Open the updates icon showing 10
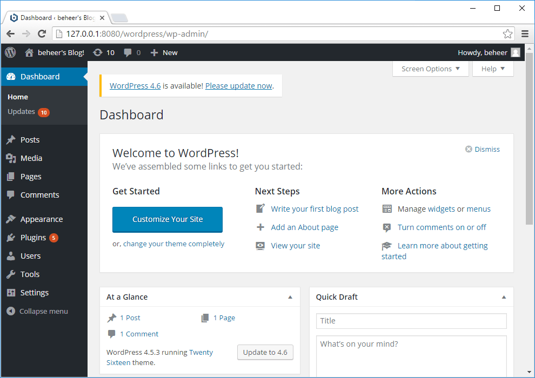Viewport: 535px width, 378px height. [98, 52]
